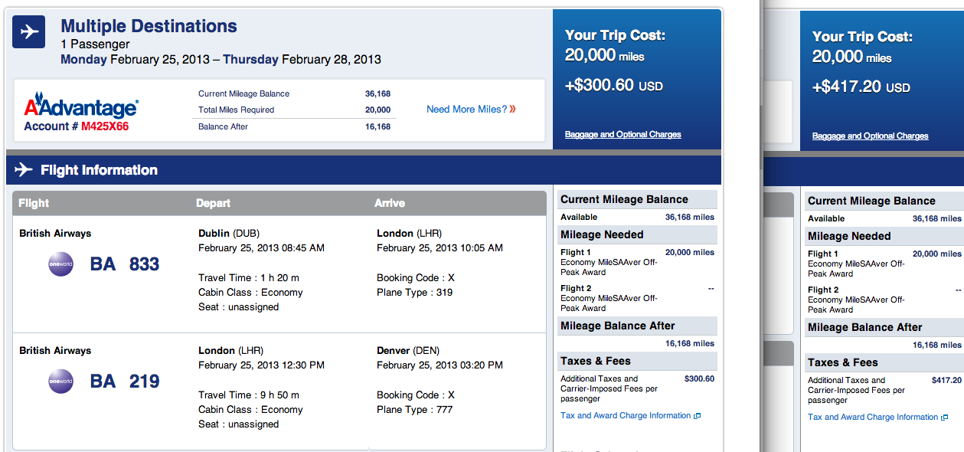Click the account number M425X66
Screen dimensions: 964x452
pyautogui.click(x=105, y=126)
